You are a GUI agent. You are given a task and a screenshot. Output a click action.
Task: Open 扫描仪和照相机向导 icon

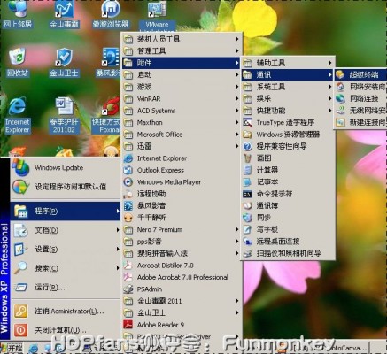pyautogui.click(x=247, y=253)
